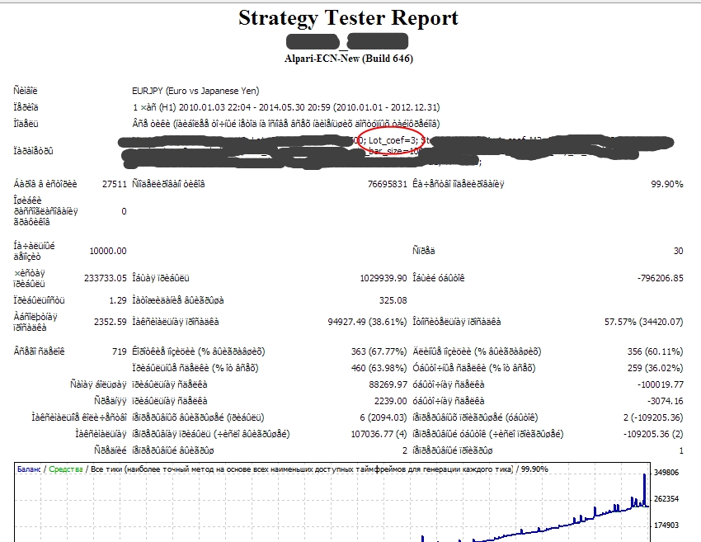The width and height of the screenshot is (701, 542).
Task: Select the average consecutive losses value 1
Action: tap(681, 450)
